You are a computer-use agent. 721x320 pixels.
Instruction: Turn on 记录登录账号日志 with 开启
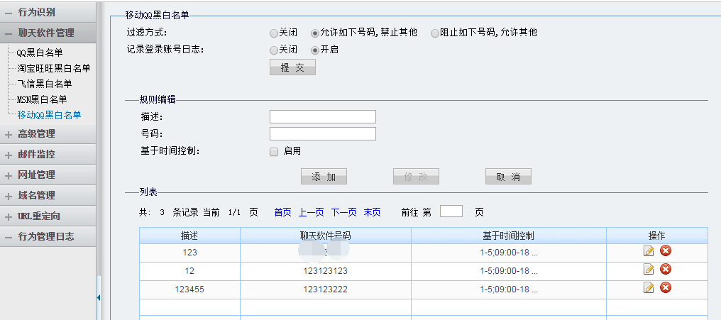[315, 50]
